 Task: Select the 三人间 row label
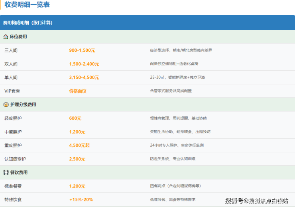coord(11,50)
